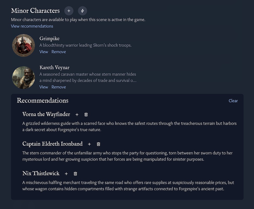Open View recommendations link

click(x=32, y=26)
